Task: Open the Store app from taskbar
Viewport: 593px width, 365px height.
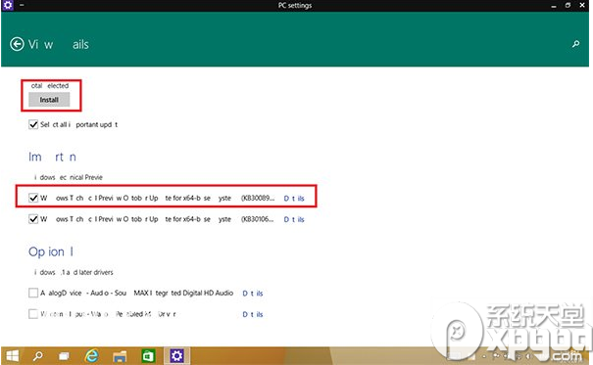Action: [148, 356]
